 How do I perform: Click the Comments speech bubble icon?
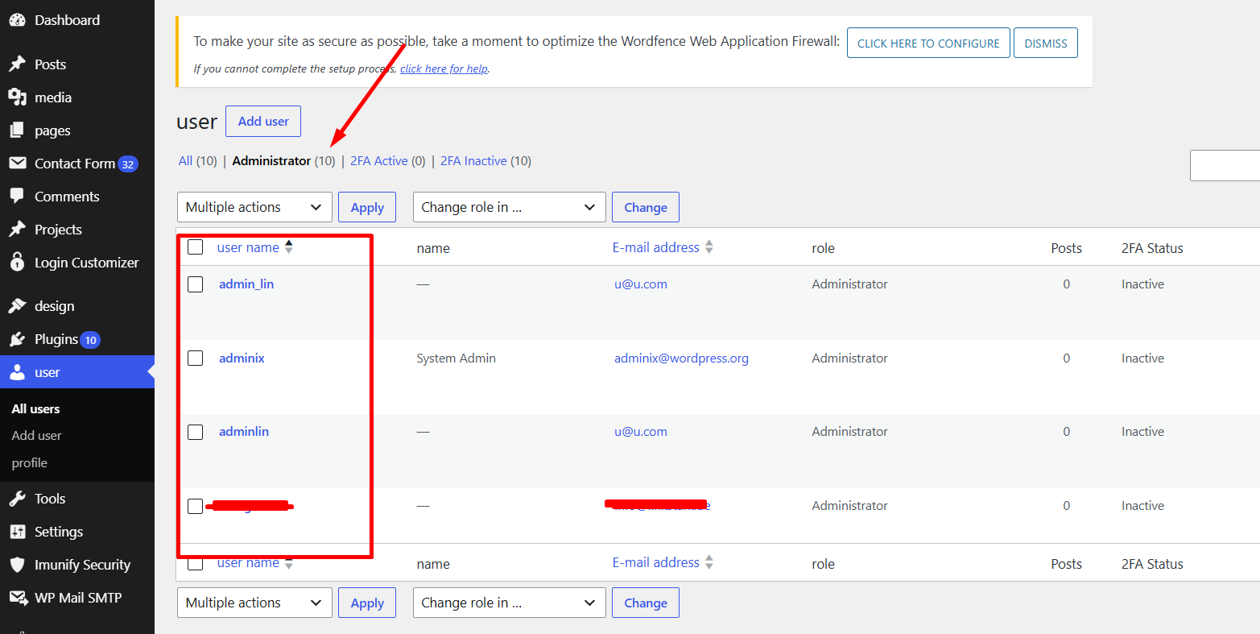coord(17,197)
